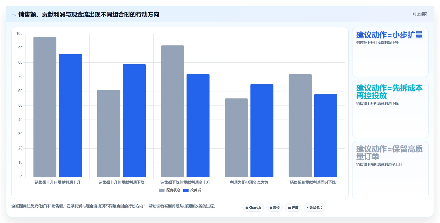
Task: Click axis label 销售额下降但贡献利润率上升
Action: pos(185,182)
